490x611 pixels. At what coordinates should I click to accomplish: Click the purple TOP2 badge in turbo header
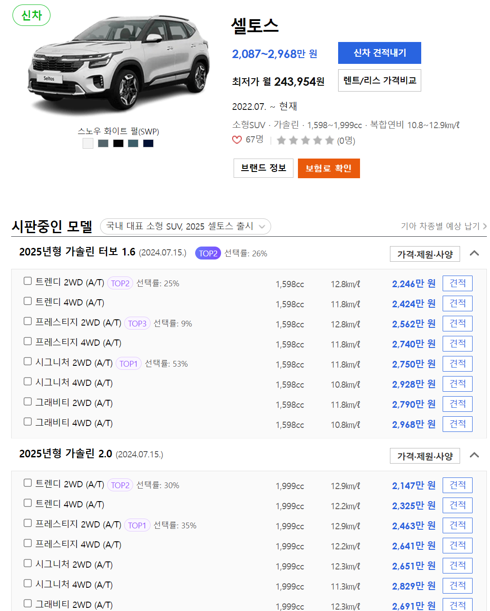208,253
